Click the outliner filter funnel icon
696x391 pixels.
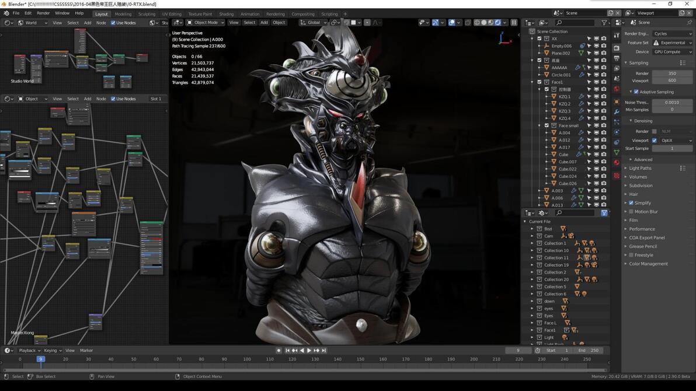point(604,23)
